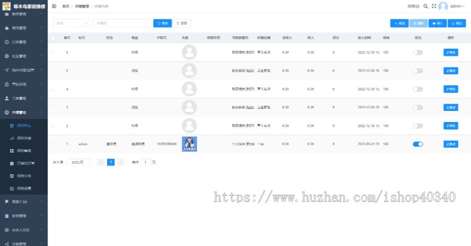
Task: Enable status switch for row 2
Action: coord(418,126)
